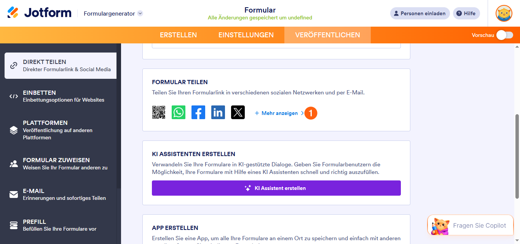
Task: Share the form on X
Action: click(x=238, y=112)
